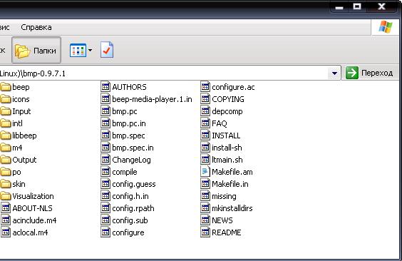Toggle the Папки folders pane button
The width and height of the screenshot is (402, 261).
[36, 50]
